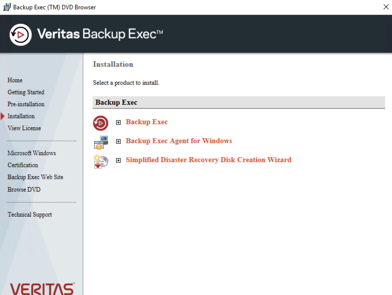Click the red Backup Exec product icon
Image resolution: width=392 pixels, height=295 pixels.
[101, 123]
